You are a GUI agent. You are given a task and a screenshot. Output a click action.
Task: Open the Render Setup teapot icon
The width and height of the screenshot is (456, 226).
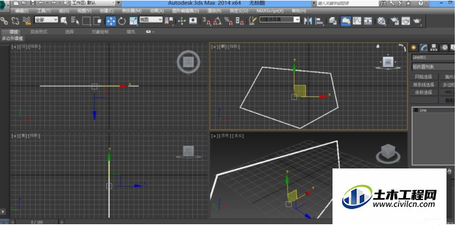click(x=395, y=21)
